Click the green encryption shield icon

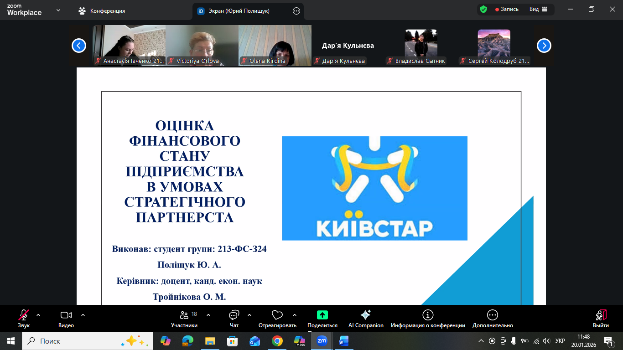tap(483, 9)
